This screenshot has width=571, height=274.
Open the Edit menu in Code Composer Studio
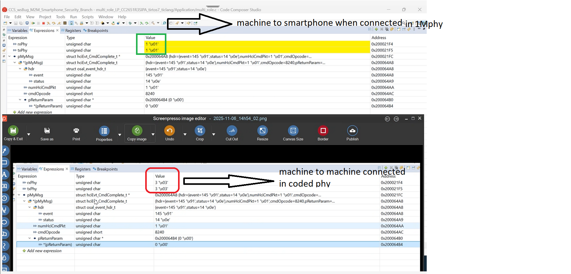(18, 17)
